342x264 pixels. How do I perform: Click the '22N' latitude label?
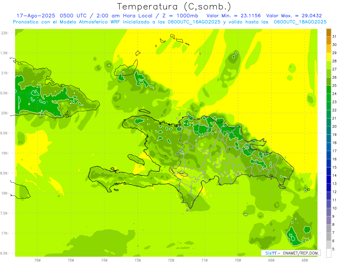click(4, 33)
